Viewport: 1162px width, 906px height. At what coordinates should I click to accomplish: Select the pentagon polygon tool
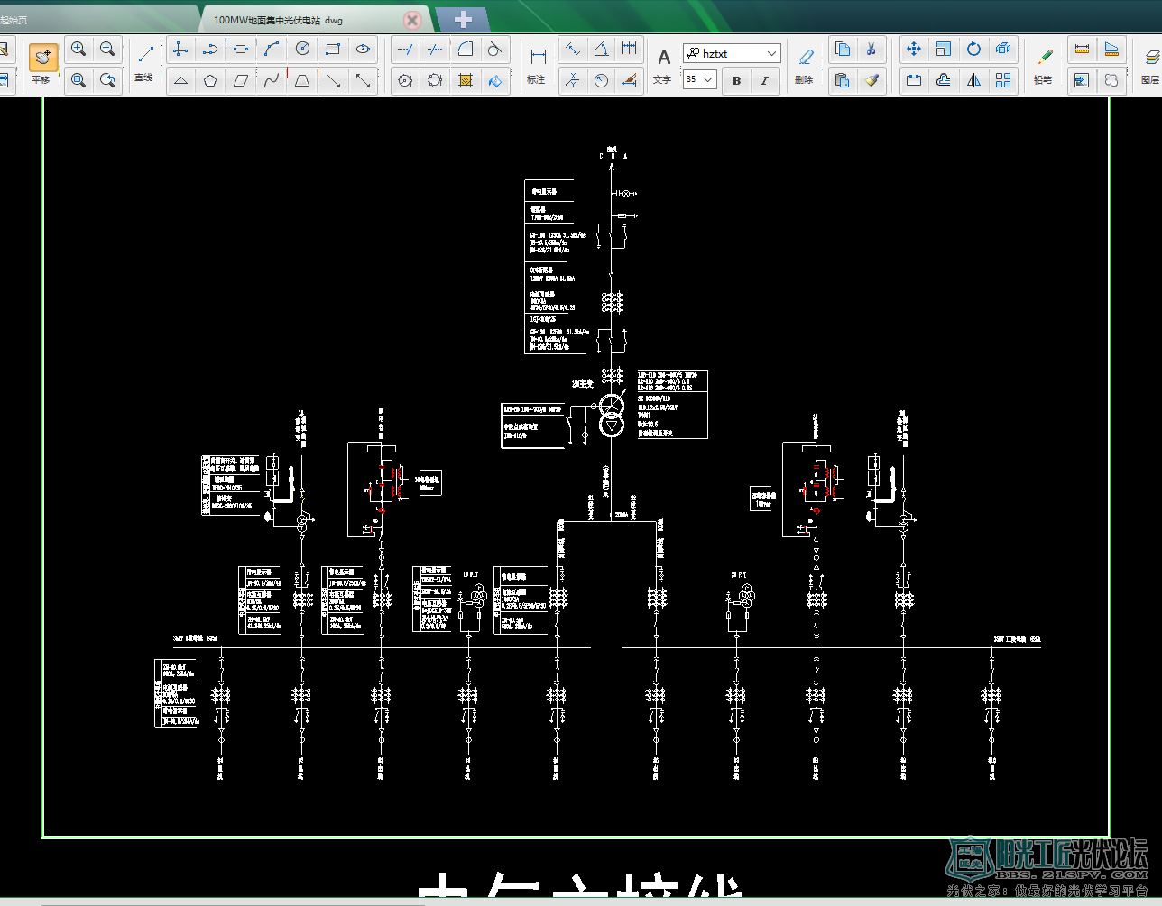click(x=210, y=80)
